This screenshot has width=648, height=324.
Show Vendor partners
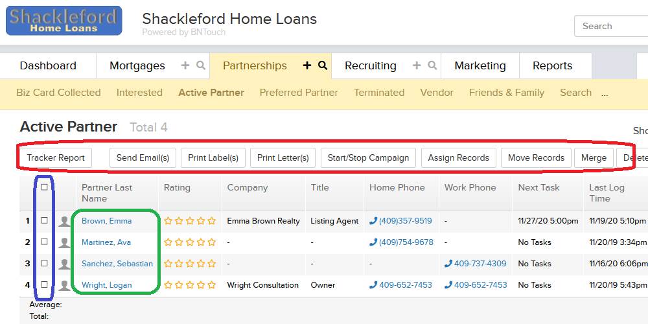coord(437,93)
